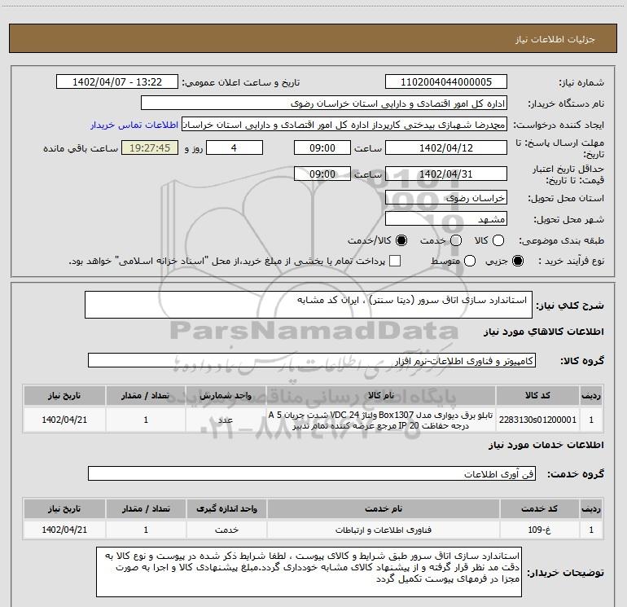Open the buyer contact information link (اطلاعات تماس خریدار)
The height and width of the screenshot is (607, 627).
tap(134, 125)
